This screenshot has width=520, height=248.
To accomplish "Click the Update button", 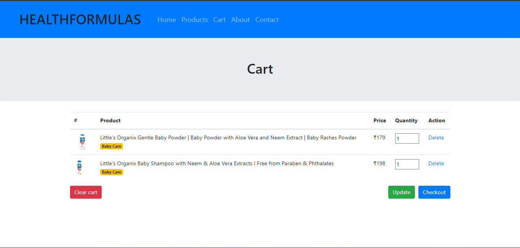I will [x=401, y=192].
